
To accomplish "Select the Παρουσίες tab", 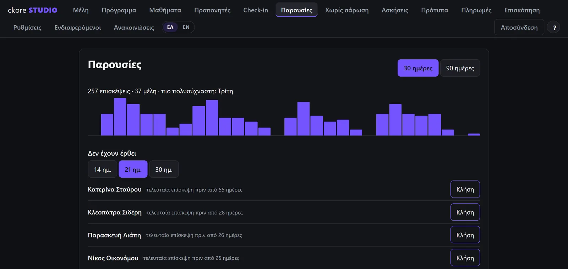I will pos(297,10).
